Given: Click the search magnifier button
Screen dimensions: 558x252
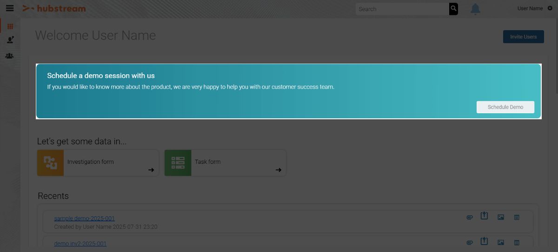Looking at the screenshot, I should click(x=453, y=9).
